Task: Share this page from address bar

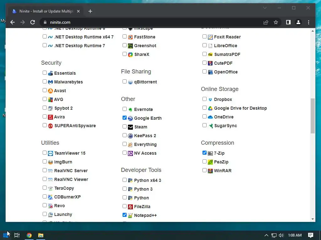Action: (x=266, y=22)
